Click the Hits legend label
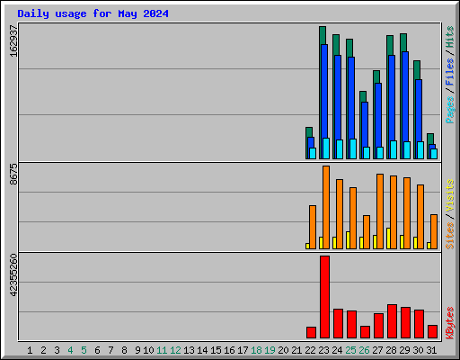 click(x=449, y=37)
